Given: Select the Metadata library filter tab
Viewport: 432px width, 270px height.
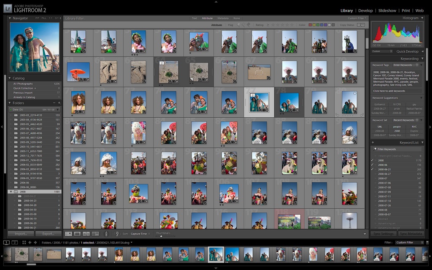Looking at the screenshot, I should point(223,18).
